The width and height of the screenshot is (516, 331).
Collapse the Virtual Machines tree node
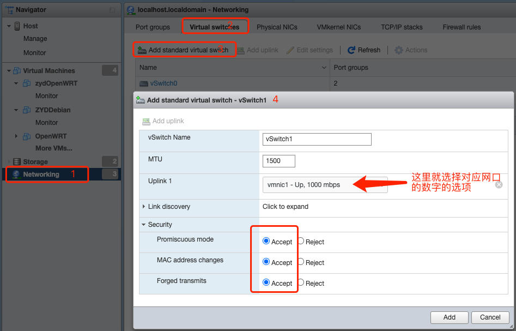coord(9,71)
